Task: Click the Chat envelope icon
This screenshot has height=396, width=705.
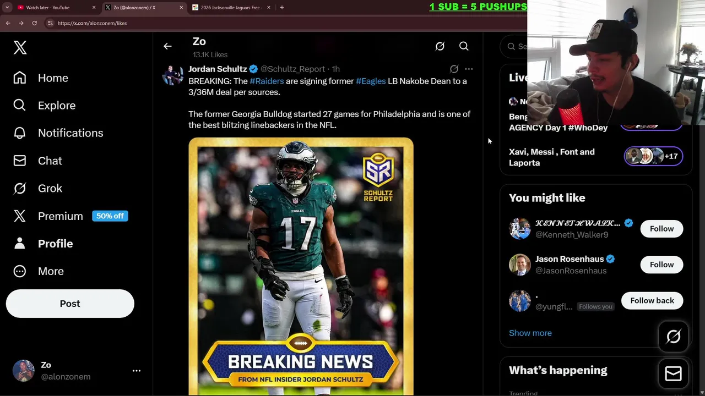Action: click(x=20, y=161)
